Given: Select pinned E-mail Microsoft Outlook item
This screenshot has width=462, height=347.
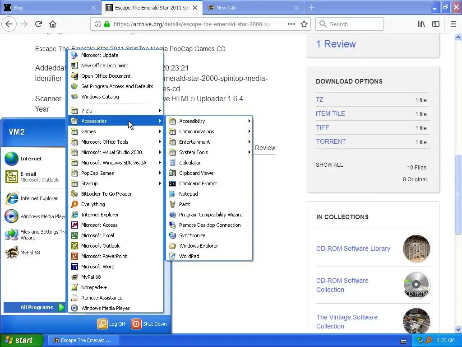Looking at the screenshot, I should pyautogui.click(x=34, y=177).
